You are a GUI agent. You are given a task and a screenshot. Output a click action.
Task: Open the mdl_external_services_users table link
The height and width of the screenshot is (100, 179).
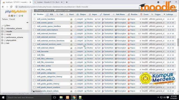(x=49, y=44)
